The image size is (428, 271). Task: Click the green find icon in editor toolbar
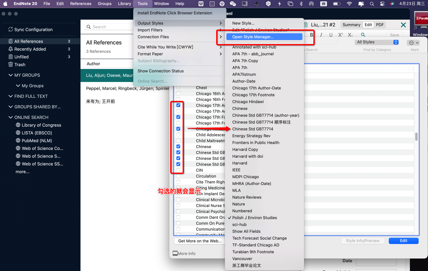pos(363,35)
